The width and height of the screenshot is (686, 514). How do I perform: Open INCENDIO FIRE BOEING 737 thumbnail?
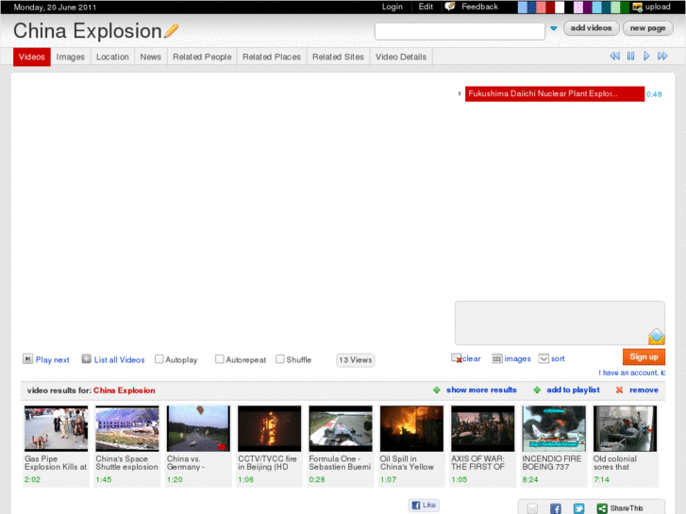point(554,428)
